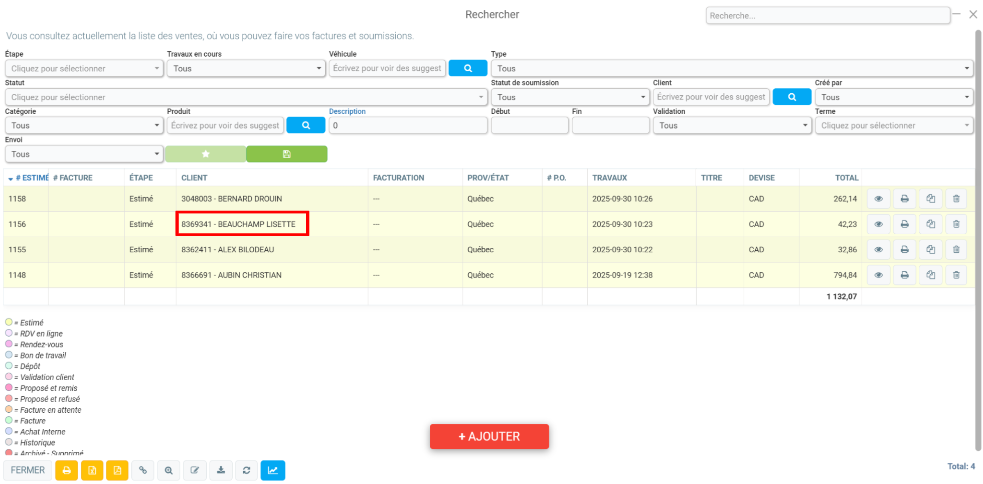Screen dimensions: 983x484
Task: Click the + AJOUTER button
Action: click(489, 436)
